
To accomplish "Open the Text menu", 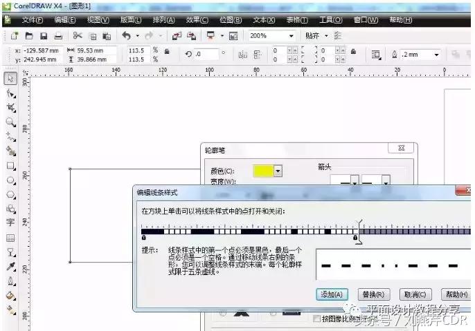I will tap(264, 20).
